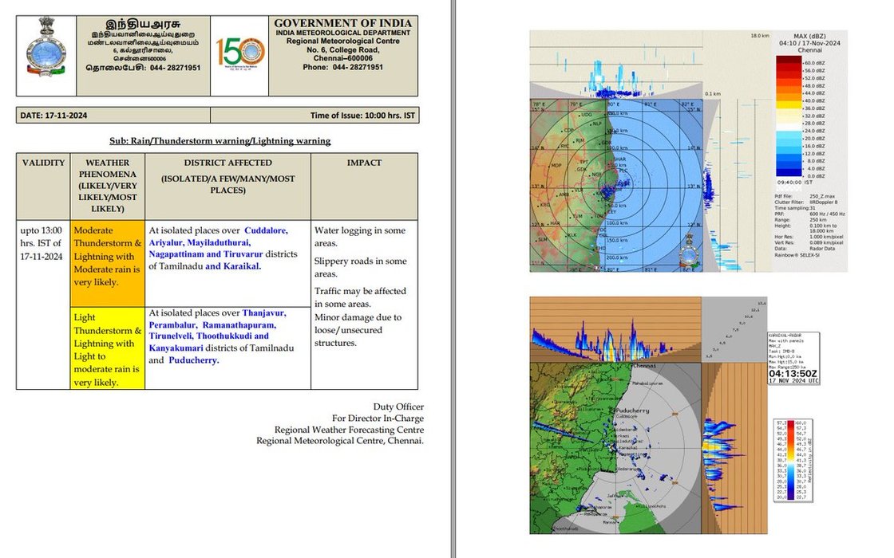The width and height of the screenshot is (894, 558).
Task: Click 'Slippery roads in some areas.' impact
Action: (x=360, y=267)
